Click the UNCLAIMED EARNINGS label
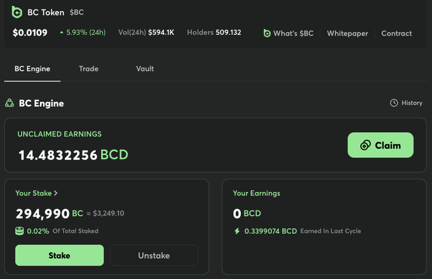The width and height of the screenshot is (432, 279). (x=60, y=134)
